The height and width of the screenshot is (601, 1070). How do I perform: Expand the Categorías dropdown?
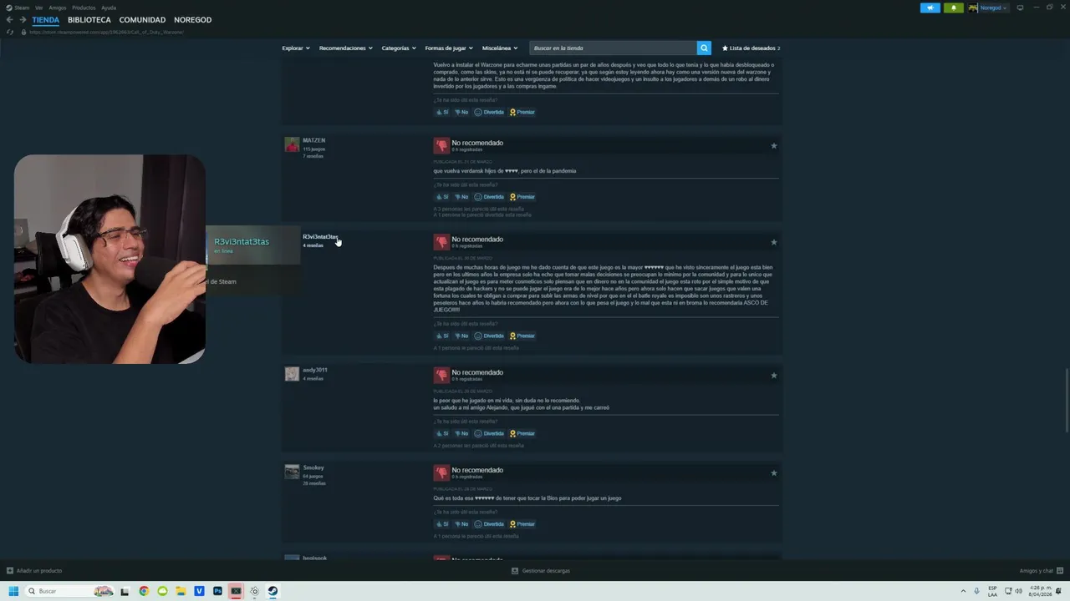tap(399, 48)
